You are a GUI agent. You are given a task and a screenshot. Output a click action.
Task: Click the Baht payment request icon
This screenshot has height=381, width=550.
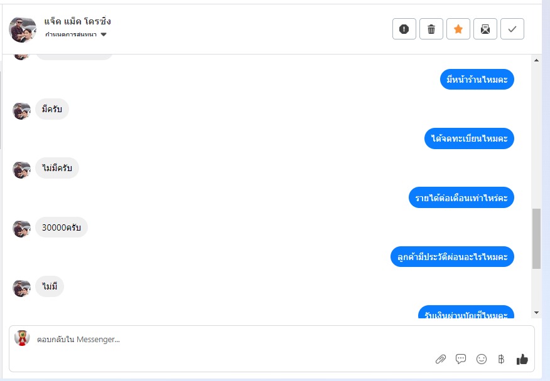coord(501,359)
